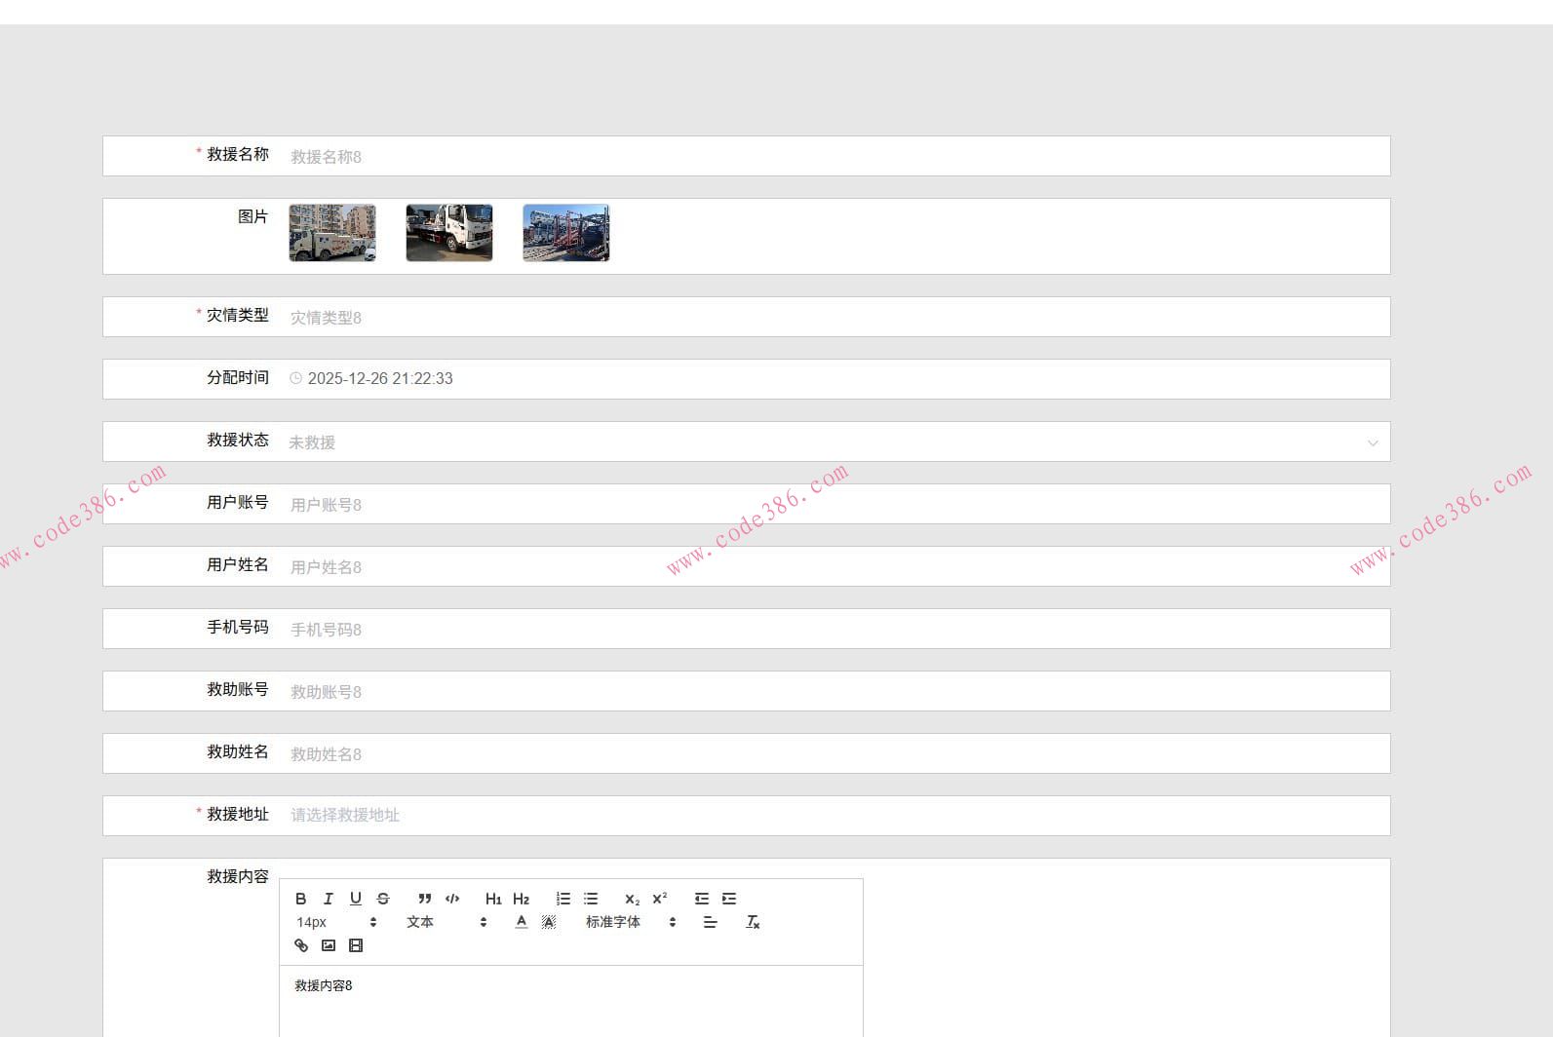Insert a video into the editor
This screenshot has height=1037, width=1553.
(x=356, y=945)
